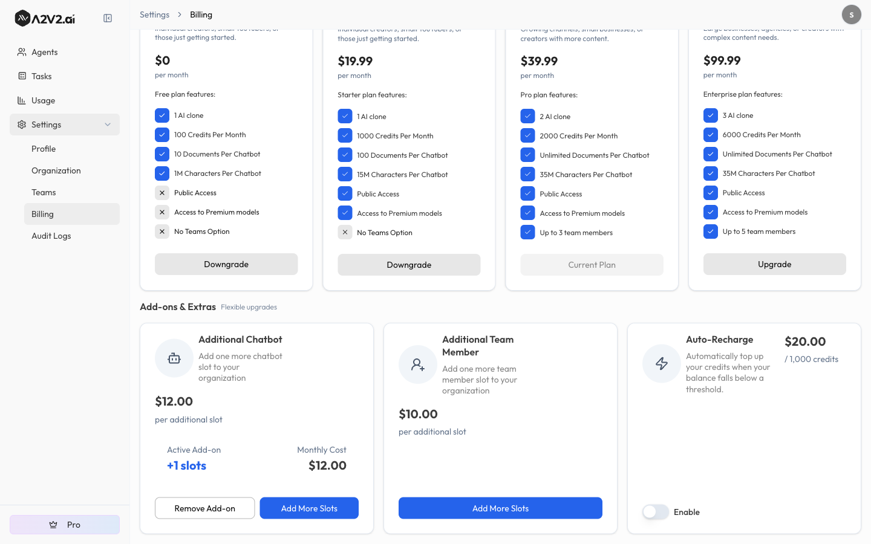Image resolution: width=871 pixels, height=544 pixels.
Task: Click the +1 slots active add-on value
Action: coord(186,466)
